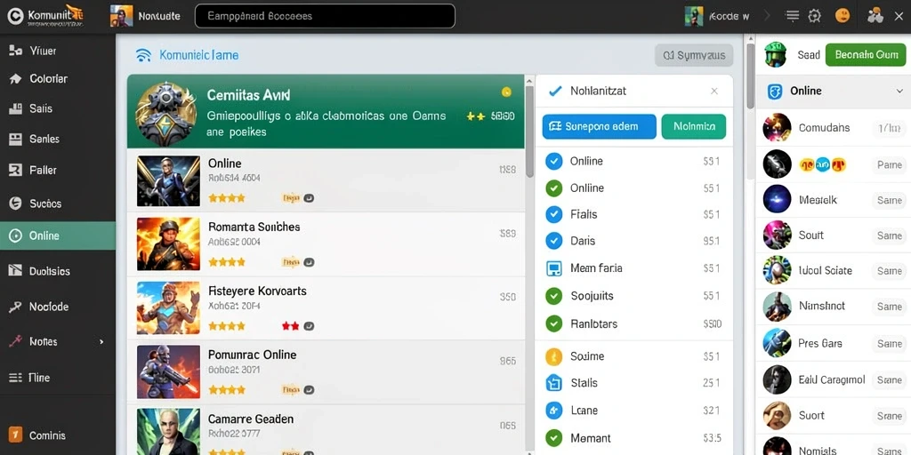Click the hamburger menu icon in top bar
The image size is (911, 455).
(x=793, y=16)
